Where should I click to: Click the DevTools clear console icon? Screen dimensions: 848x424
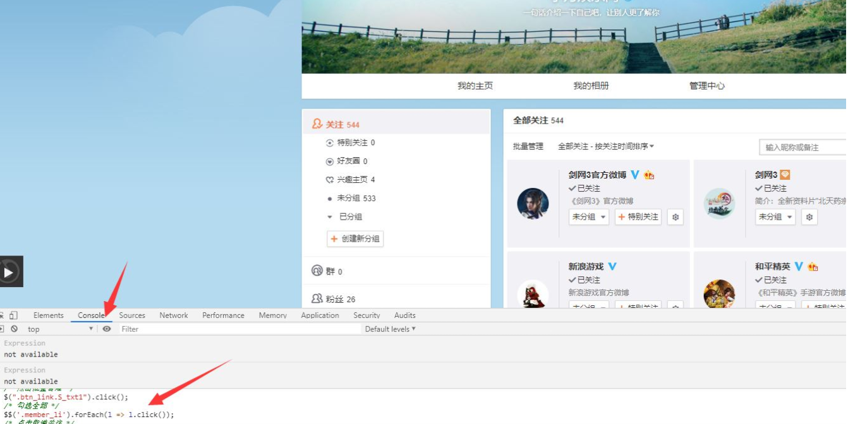point(15,329)
